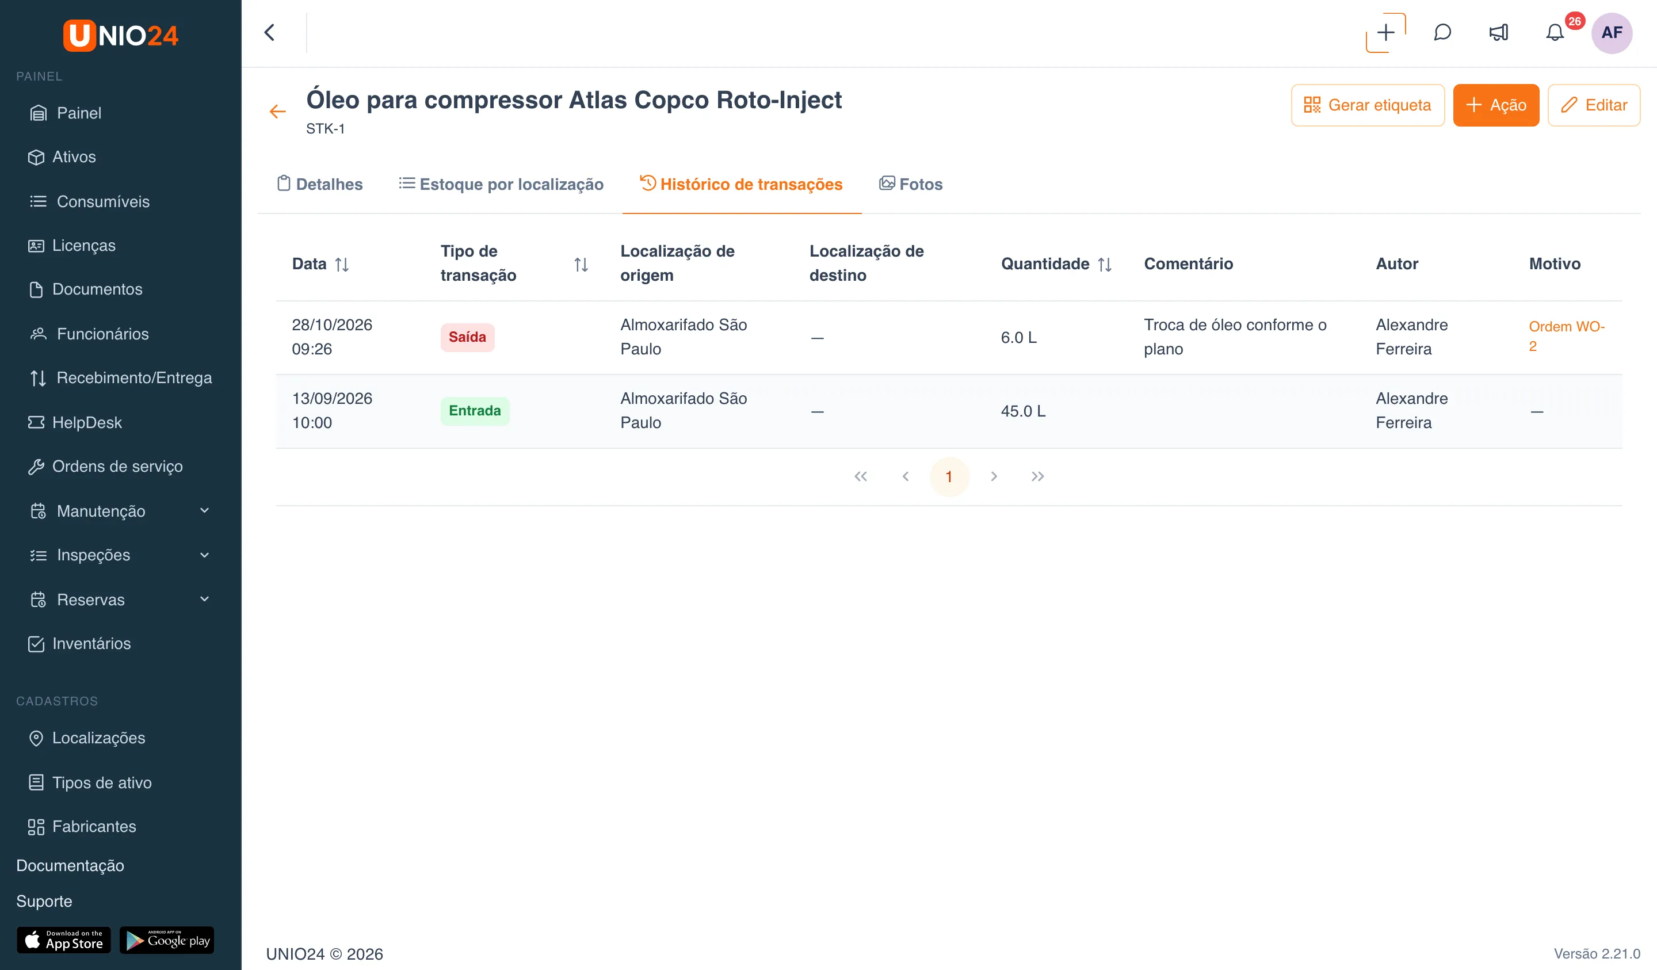
Task: Collapse the sidebar with the top chevron
Action: tap(270, 33)
